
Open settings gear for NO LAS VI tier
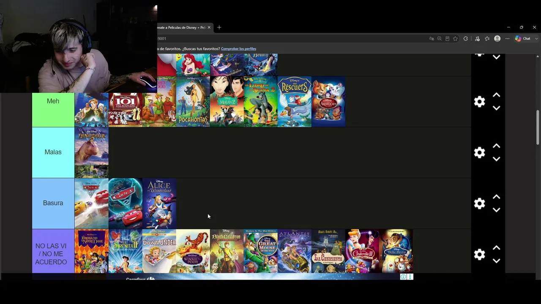pyautogui.click(x=479, y=254)
